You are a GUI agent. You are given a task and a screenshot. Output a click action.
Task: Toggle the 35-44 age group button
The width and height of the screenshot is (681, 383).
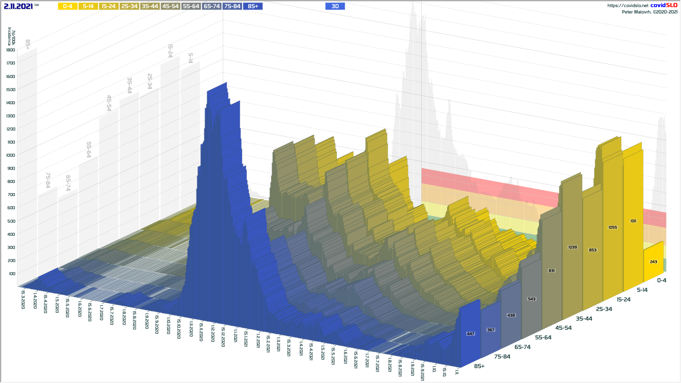[x=150, y=6]
